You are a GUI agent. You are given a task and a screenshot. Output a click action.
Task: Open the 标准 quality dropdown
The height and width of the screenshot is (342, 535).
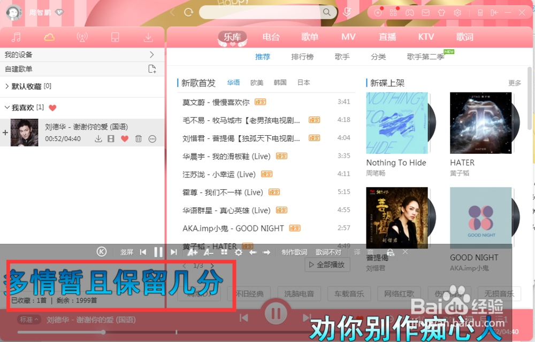[x=29, y=320]
